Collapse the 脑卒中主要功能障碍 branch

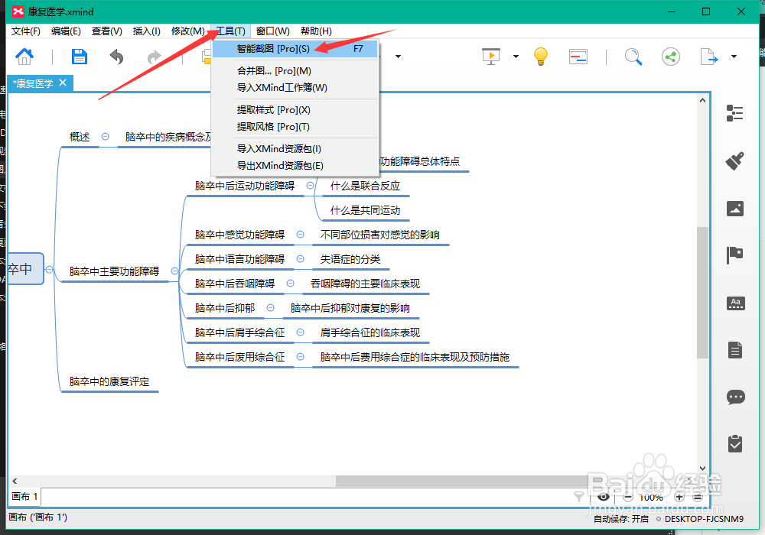pyautogui.click(x=174, y=271)
